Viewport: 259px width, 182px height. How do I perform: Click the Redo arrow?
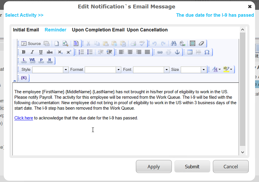[163, 44]
